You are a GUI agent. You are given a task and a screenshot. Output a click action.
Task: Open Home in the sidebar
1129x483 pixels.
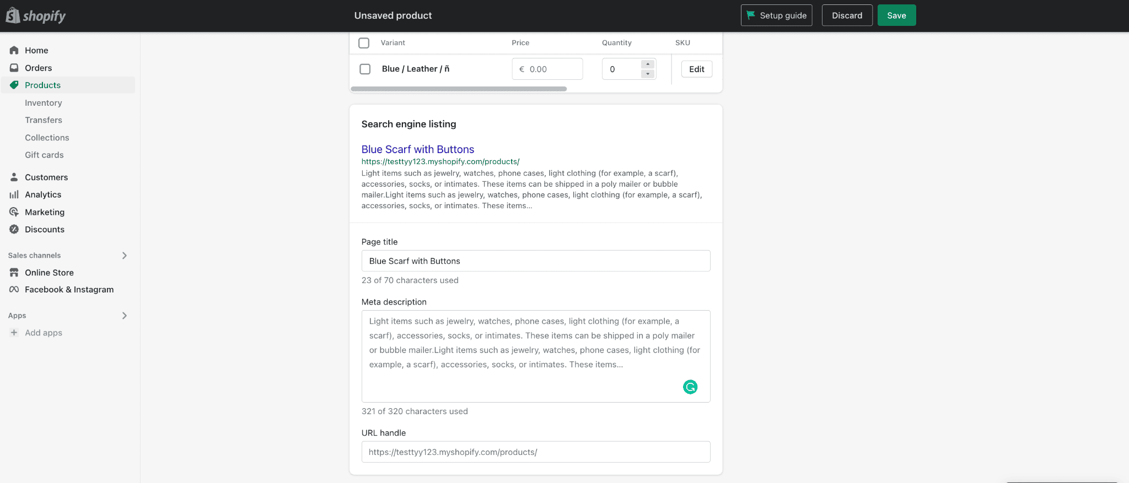pyautogui.click(x=36, y=50)
